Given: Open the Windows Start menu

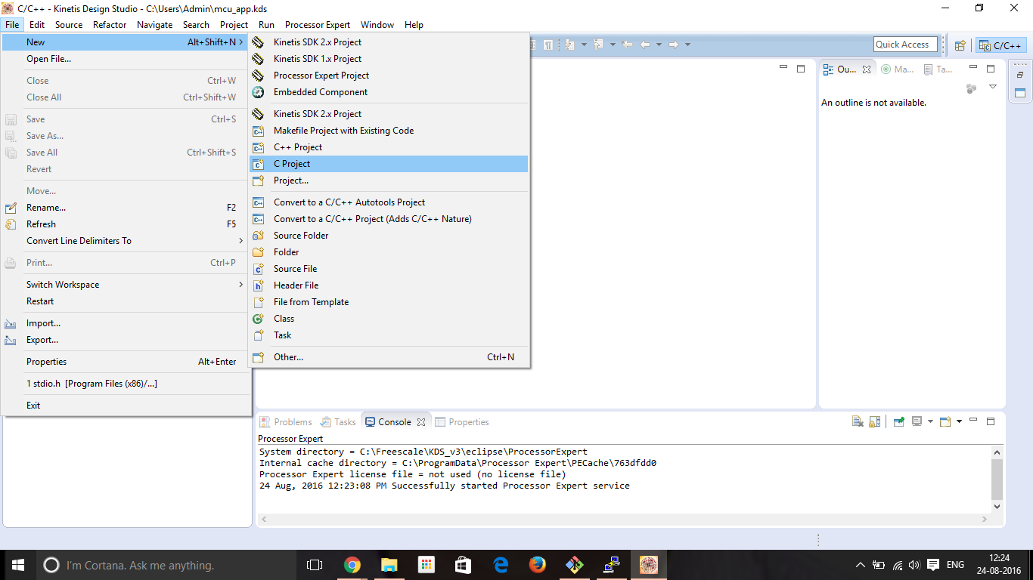Looking at the screenshot, I should [x=18, y=565].
